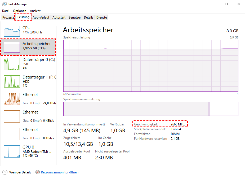
Task: Select Datenträger 1 HDD graph icon
Action: pos(12,81)
